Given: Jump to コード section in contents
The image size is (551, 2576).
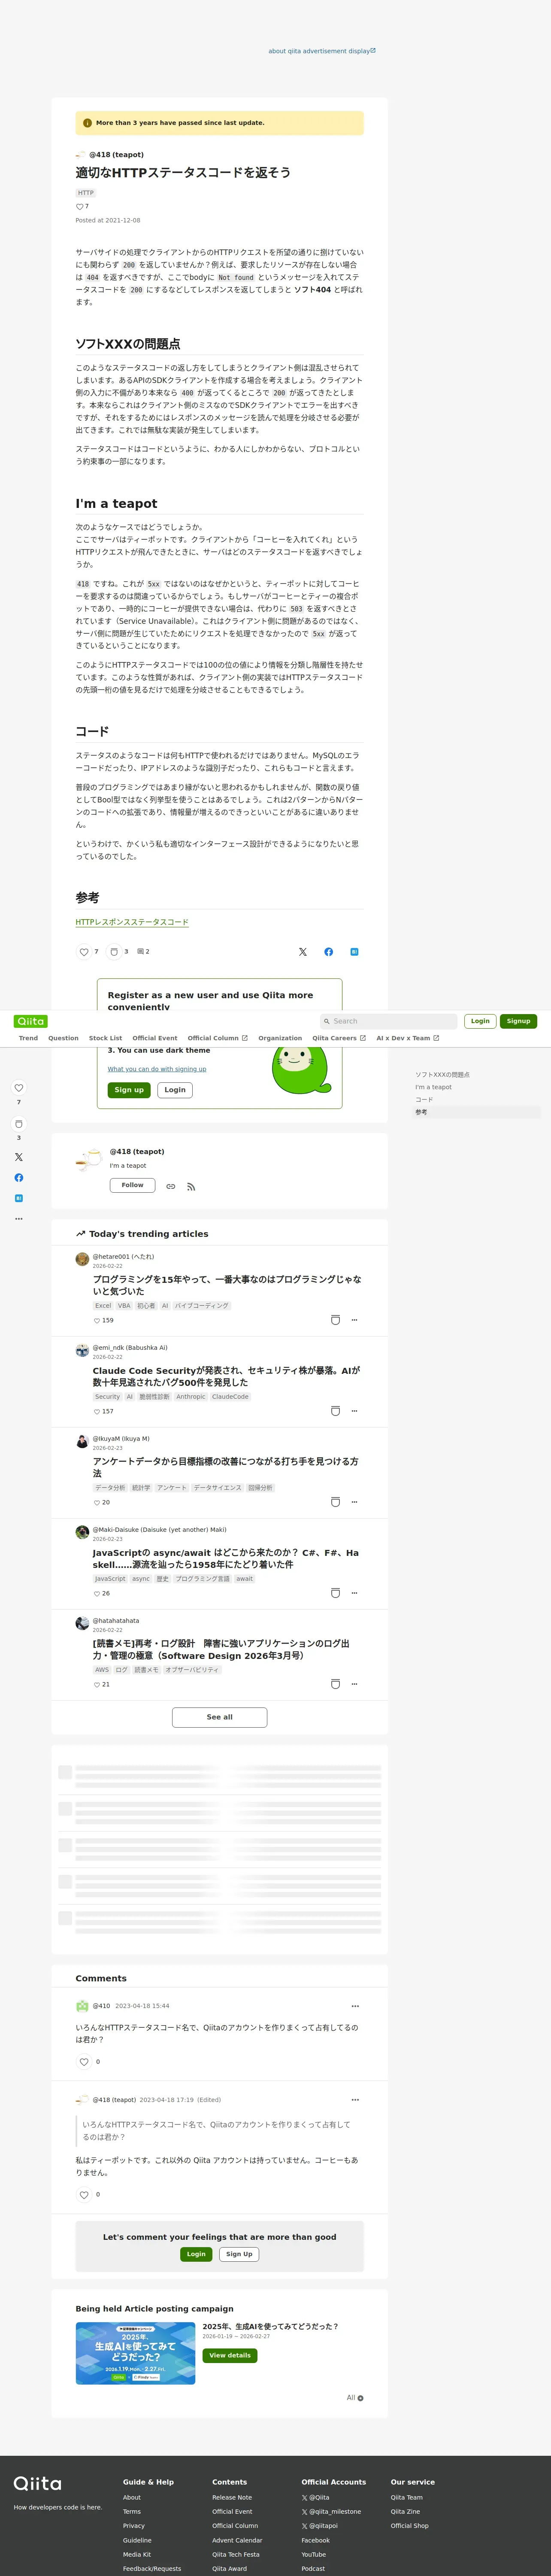Looking at the screenshot, I should 424,1100.
